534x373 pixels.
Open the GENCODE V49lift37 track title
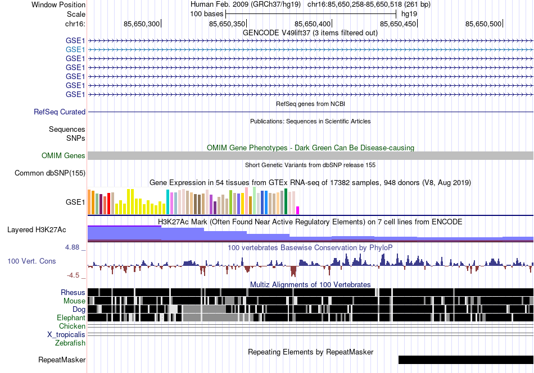tap(310, 33)
